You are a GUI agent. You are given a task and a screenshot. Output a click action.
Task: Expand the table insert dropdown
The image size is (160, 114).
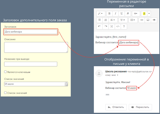pos(133,20)
